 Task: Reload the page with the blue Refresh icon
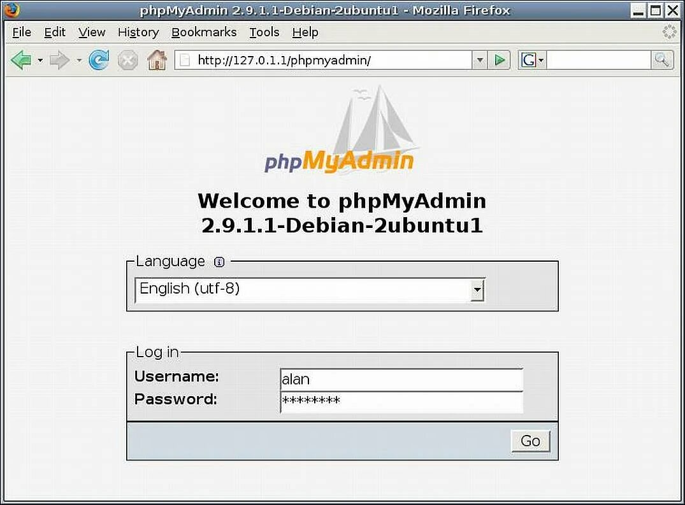click(99, 60)
